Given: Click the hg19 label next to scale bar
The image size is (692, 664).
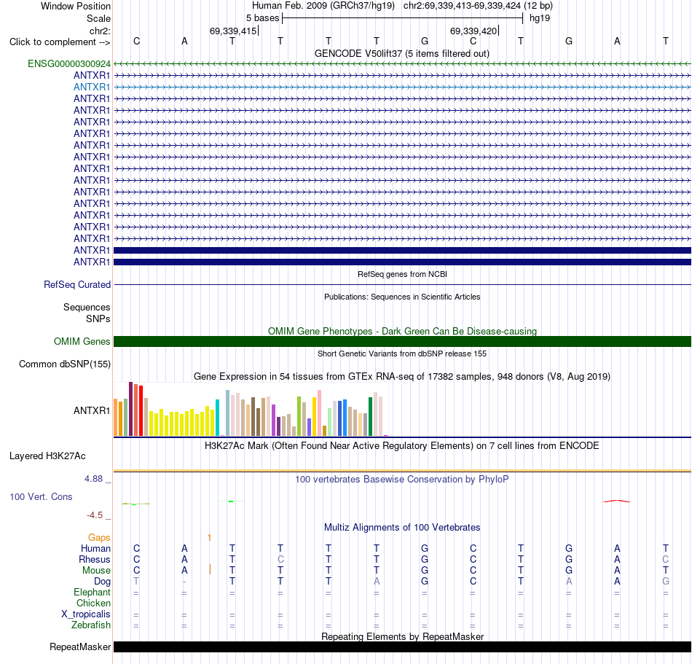Looking at the screenshot, I should pyautogui.click(x=539, y=18).
